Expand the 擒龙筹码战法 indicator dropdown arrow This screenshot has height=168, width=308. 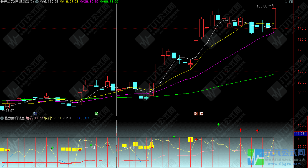pyautogui.click(x=2, y=118)
